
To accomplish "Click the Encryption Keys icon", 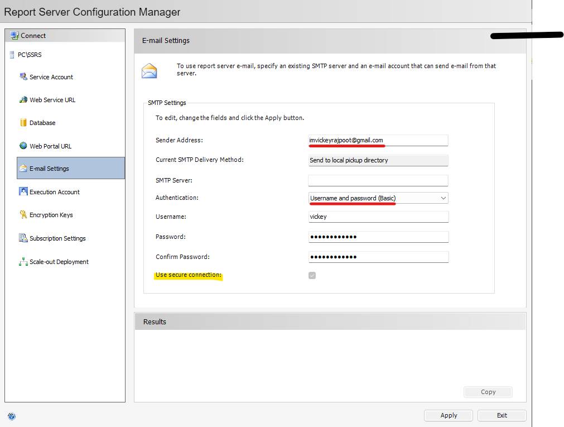I will pyautogui.click(x=23, y=214).
